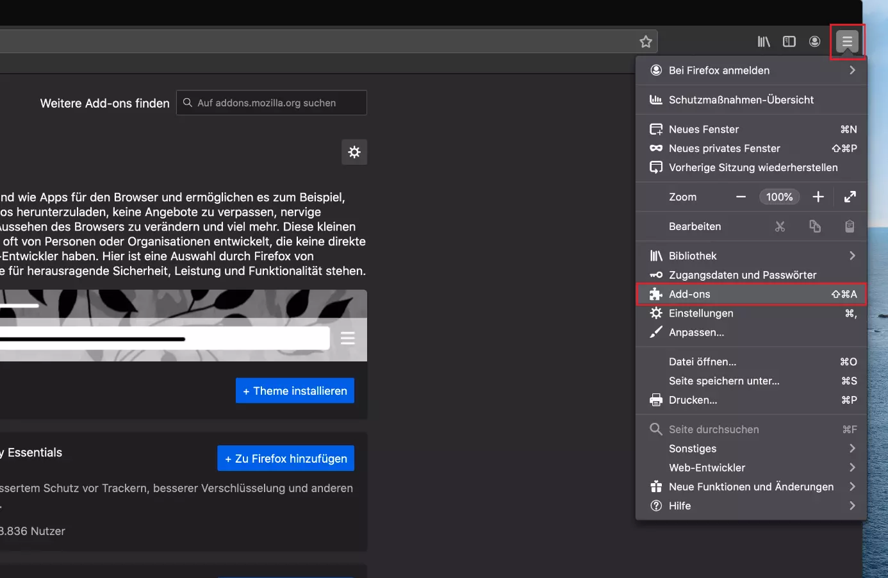Viewport: 888px width, 578px height.
Task: Click the Weitere Add-ons finden label
Action: click(x=105, y=103)
